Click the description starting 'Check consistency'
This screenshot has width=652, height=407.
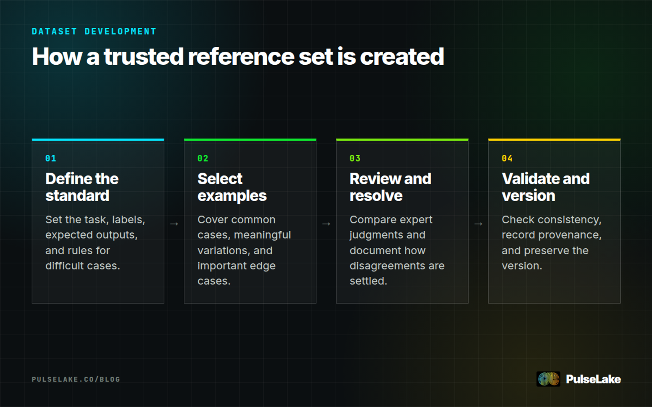pyautogui.click(x=552, y=243)
